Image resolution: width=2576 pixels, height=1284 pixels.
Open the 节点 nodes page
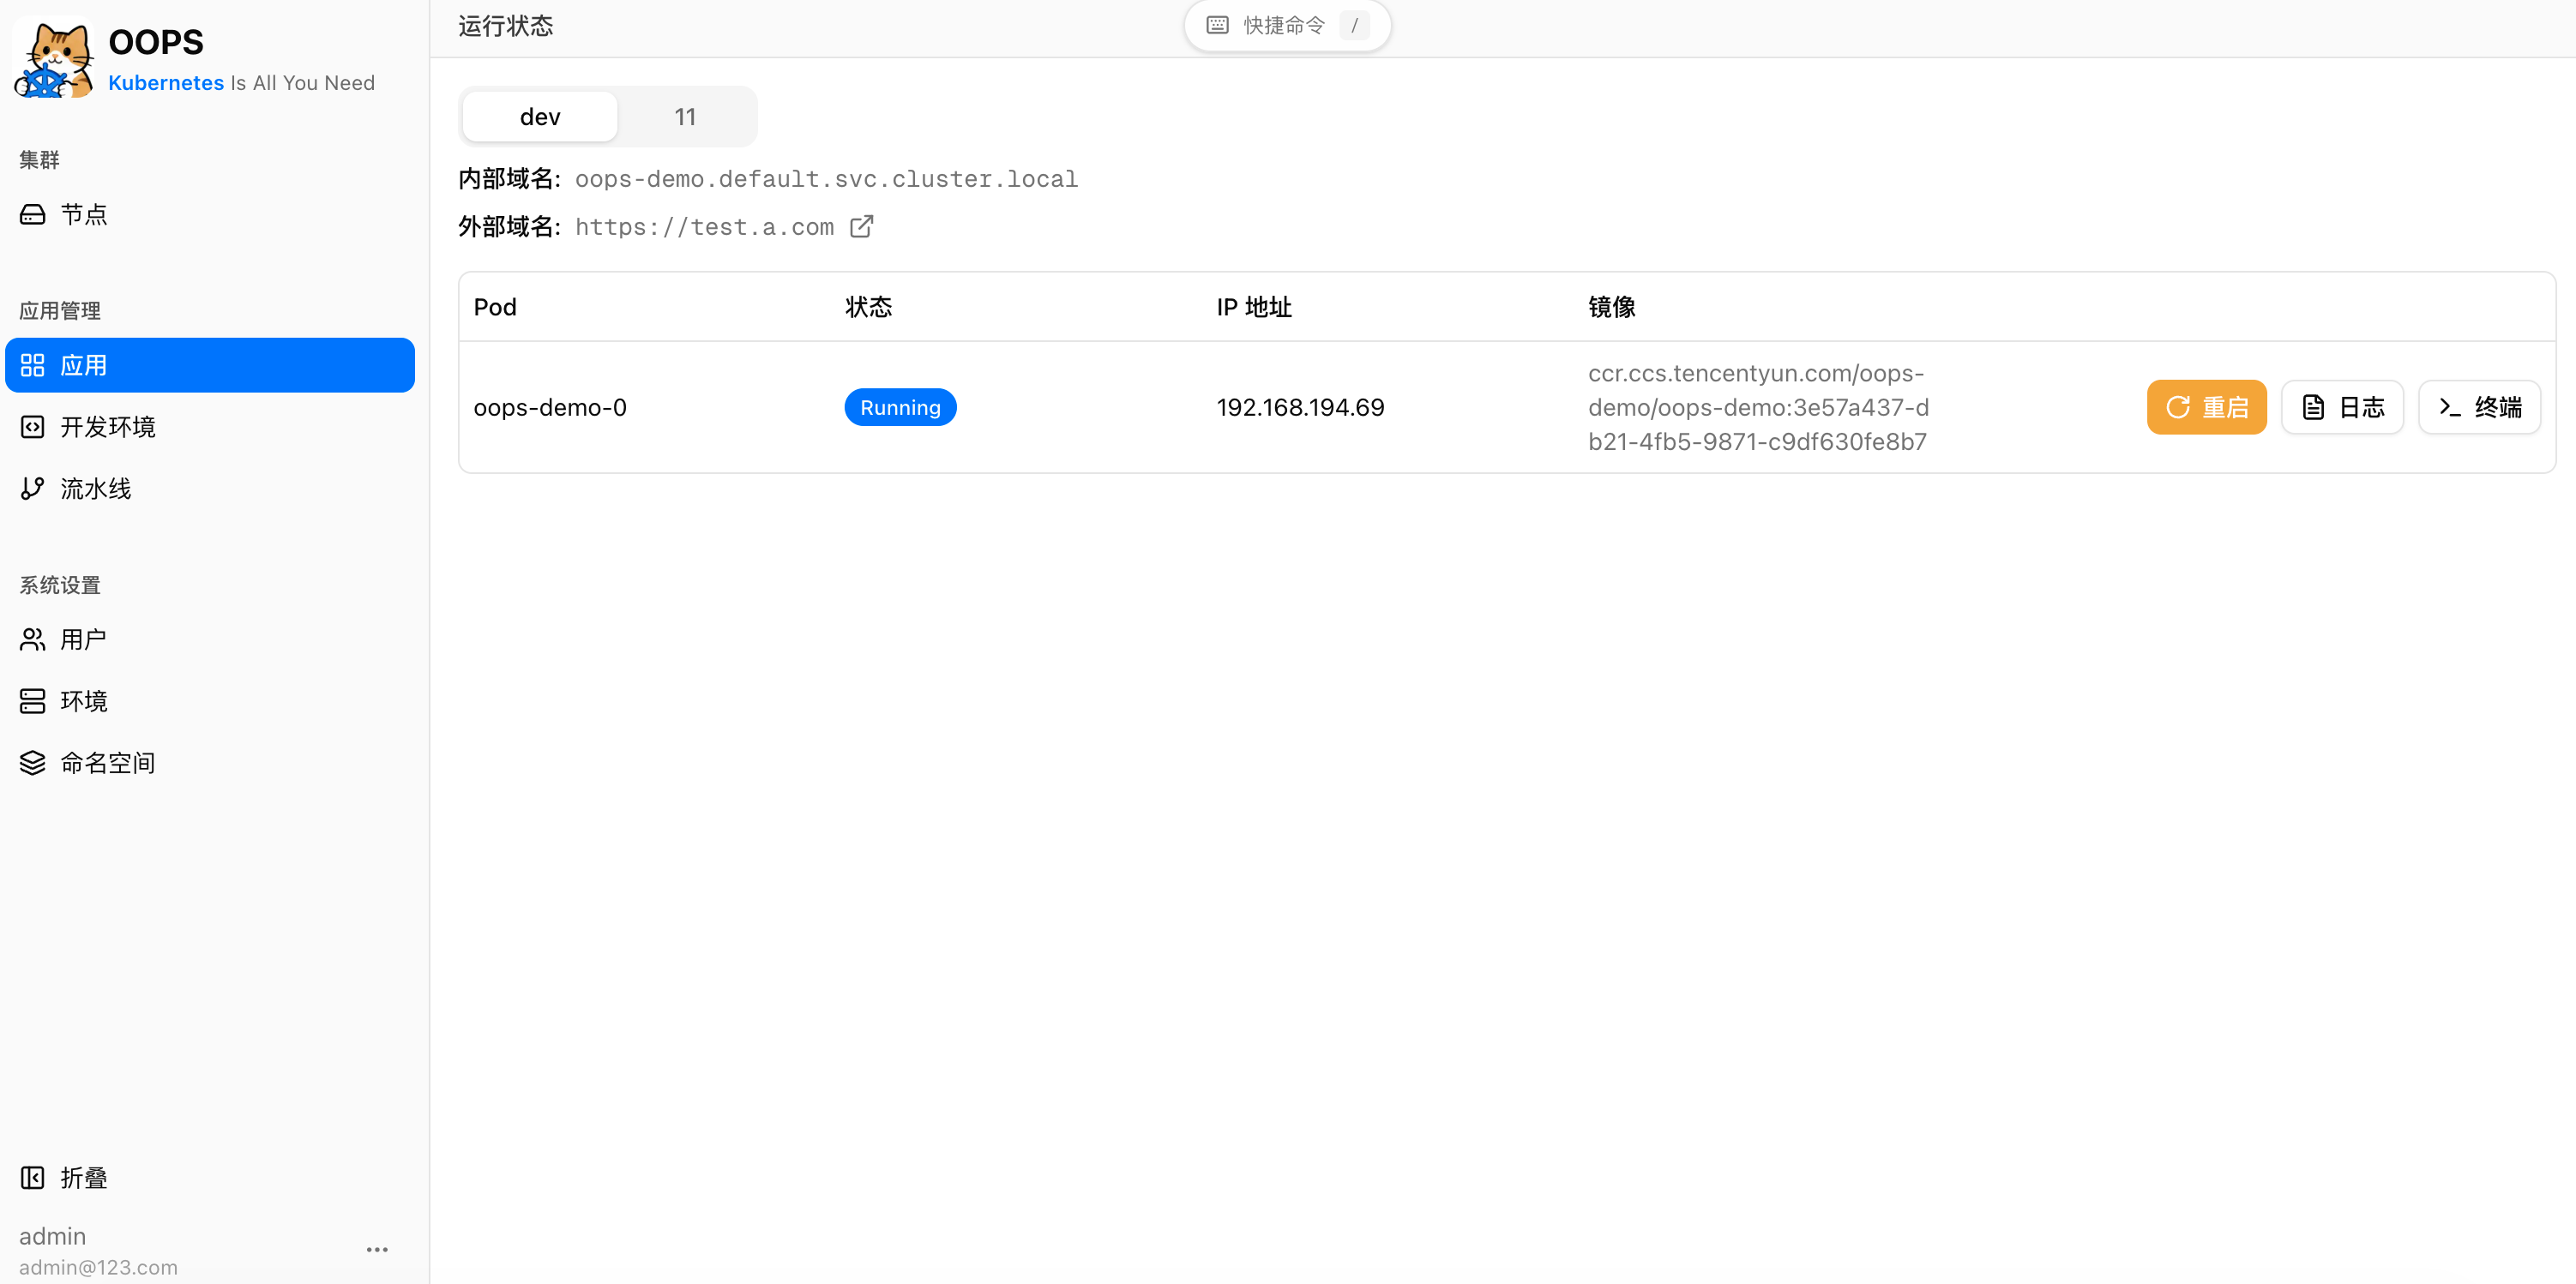point(210,215)
